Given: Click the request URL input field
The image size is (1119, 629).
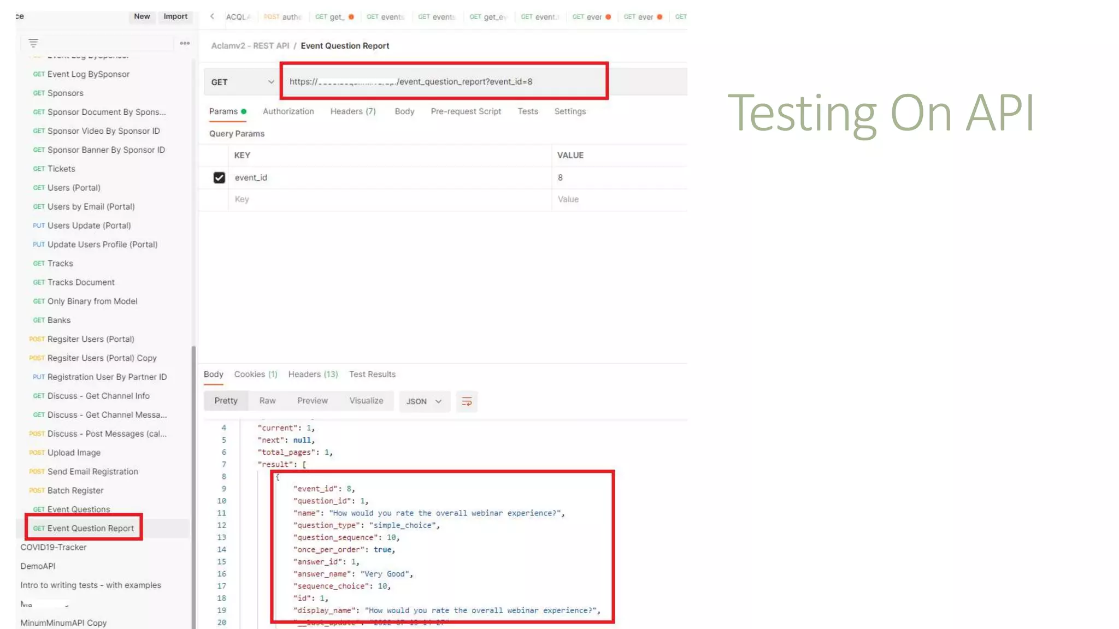Looking at the screenshot, I should [444, 82].
